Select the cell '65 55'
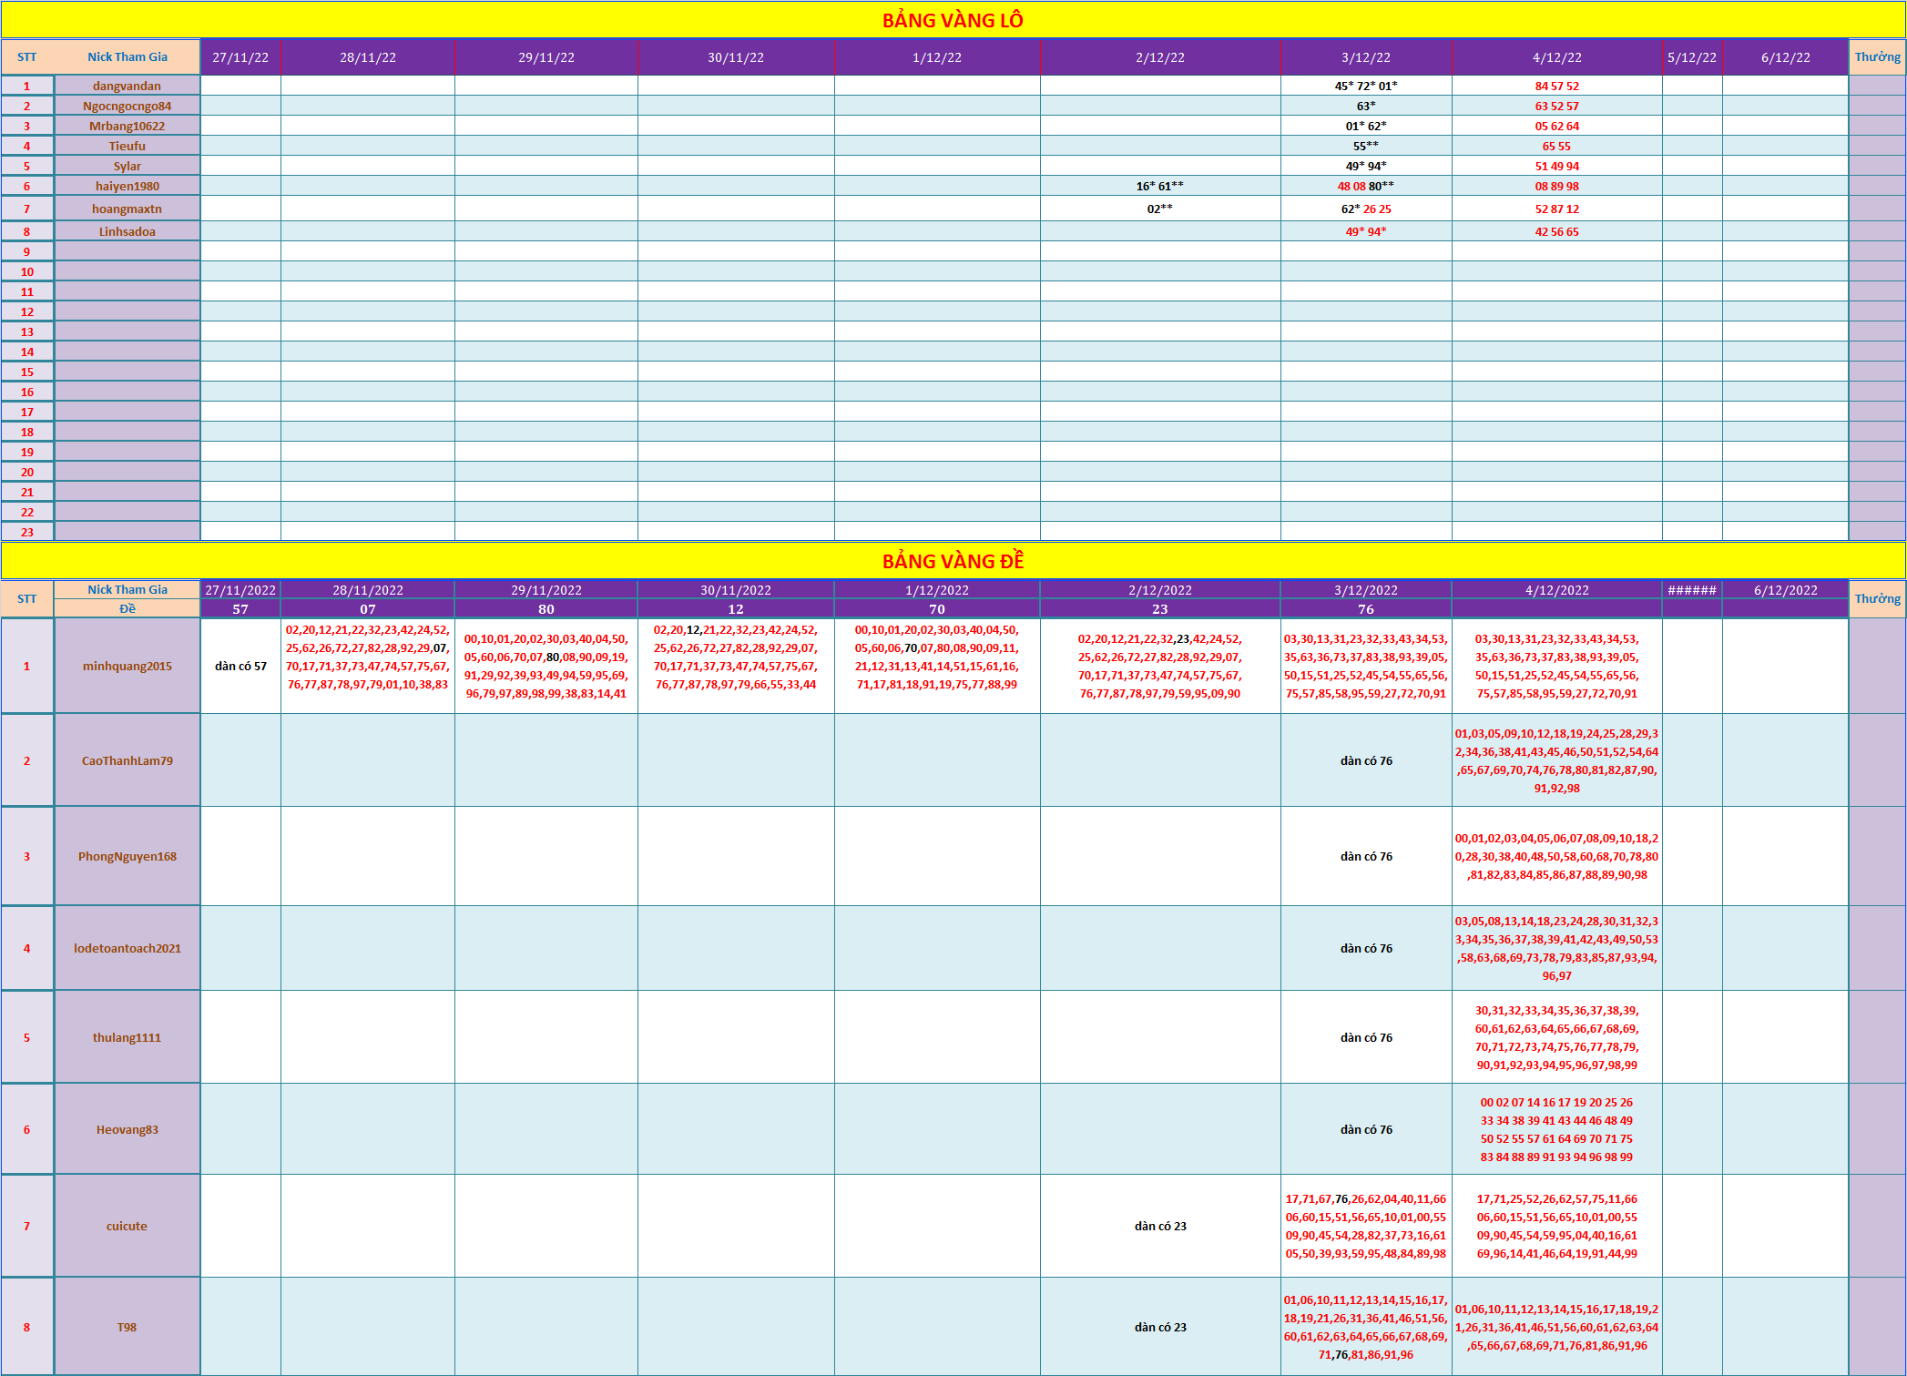This screenshot has width=1907, height=1376. tap(1557, 146)
